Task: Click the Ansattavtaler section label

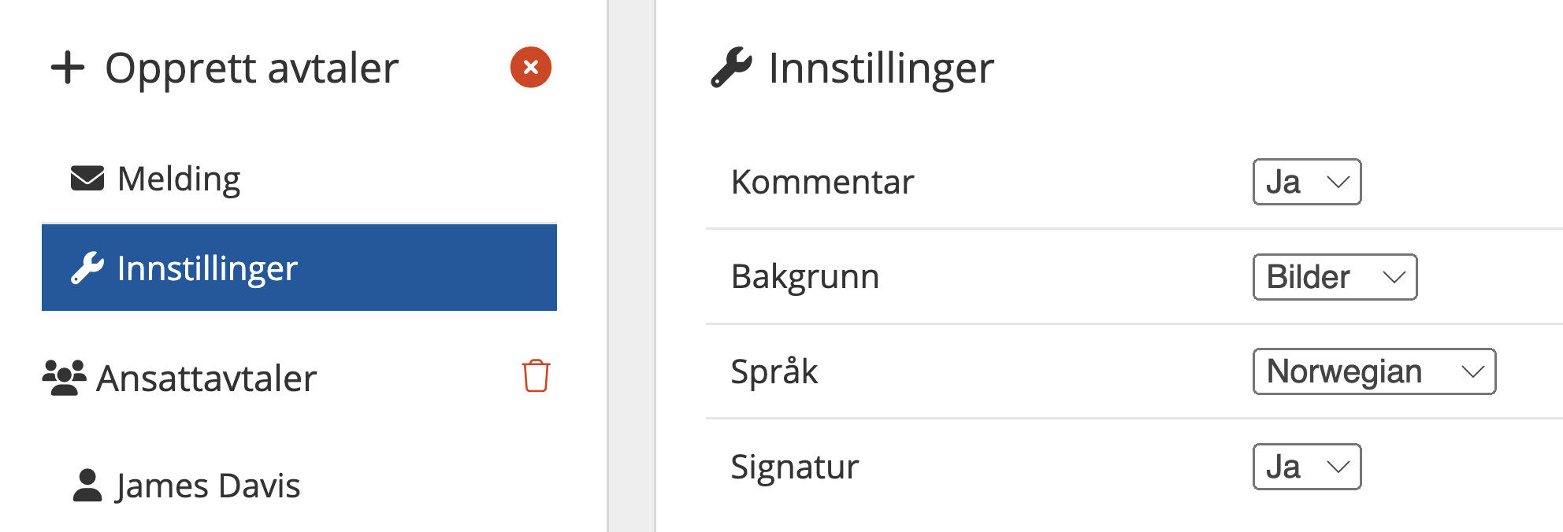Action: click(206, 379)
